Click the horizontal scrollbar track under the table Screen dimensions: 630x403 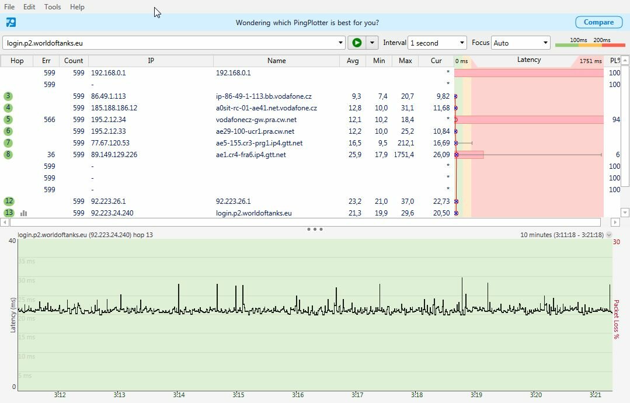(305, 222)
